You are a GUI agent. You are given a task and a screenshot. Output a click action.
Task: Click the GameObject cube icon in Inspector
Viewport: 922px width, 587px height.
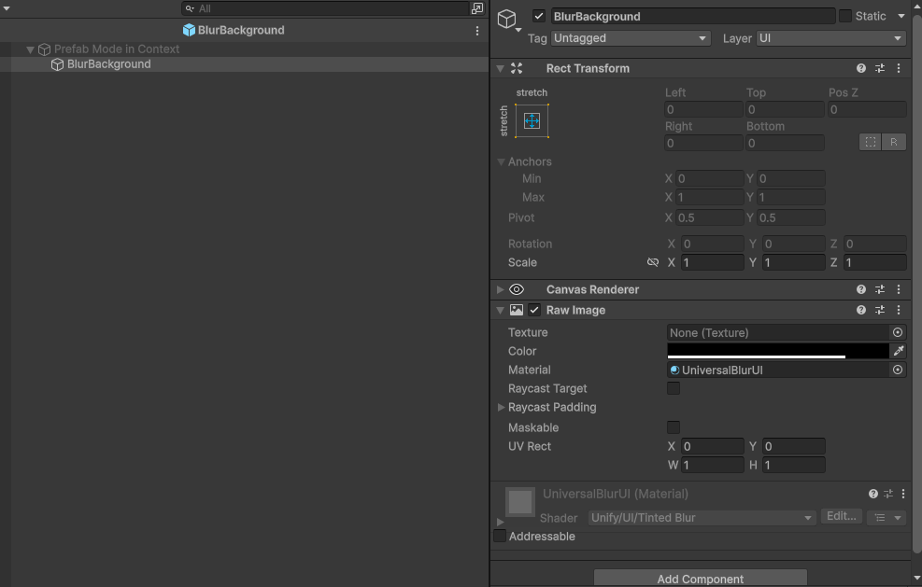507,19
